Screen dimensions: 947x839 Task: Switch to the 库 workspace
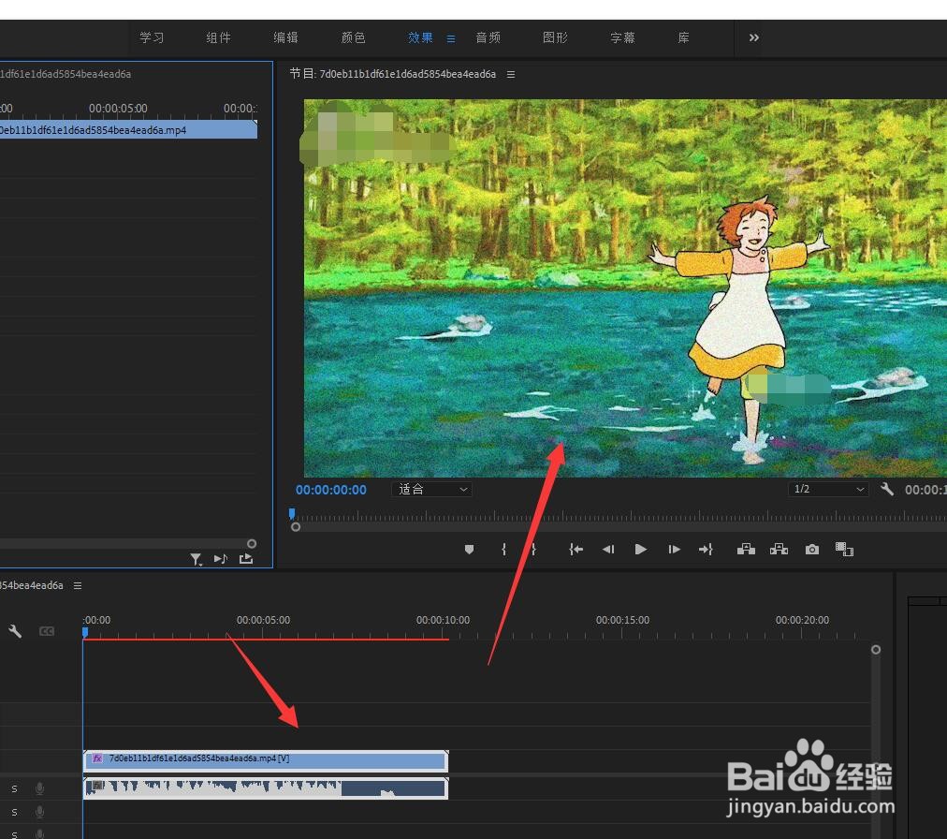pos(683,37)
